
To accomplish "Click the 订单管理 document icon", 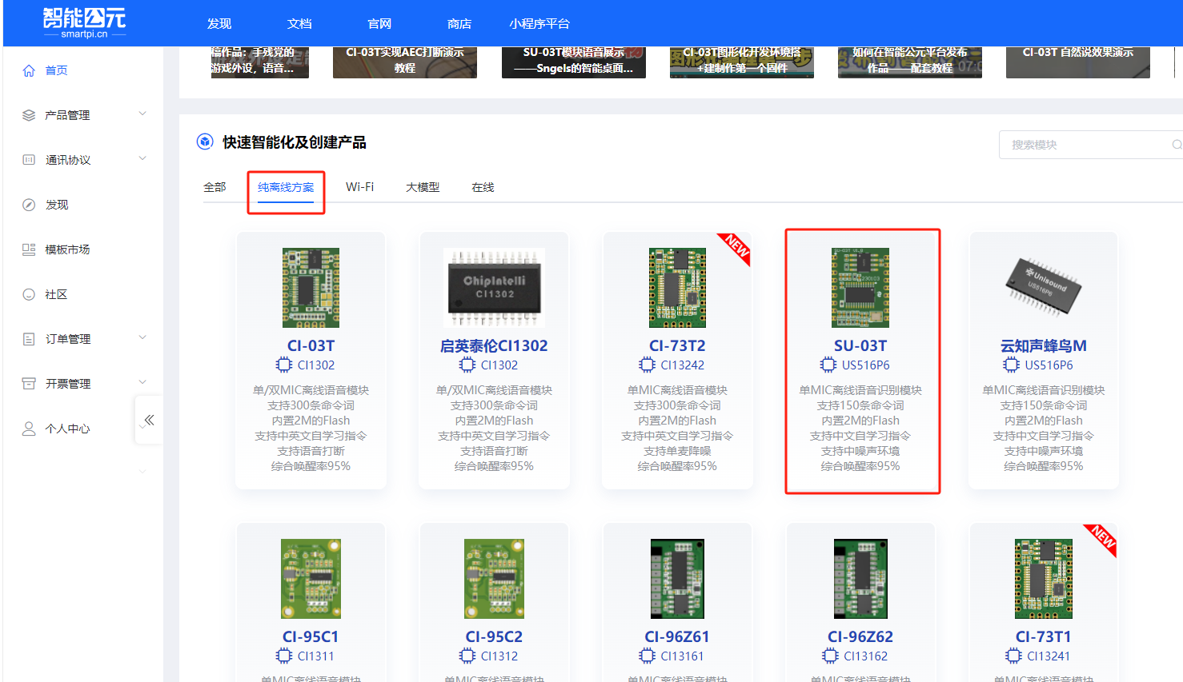I will pos(29,339).
